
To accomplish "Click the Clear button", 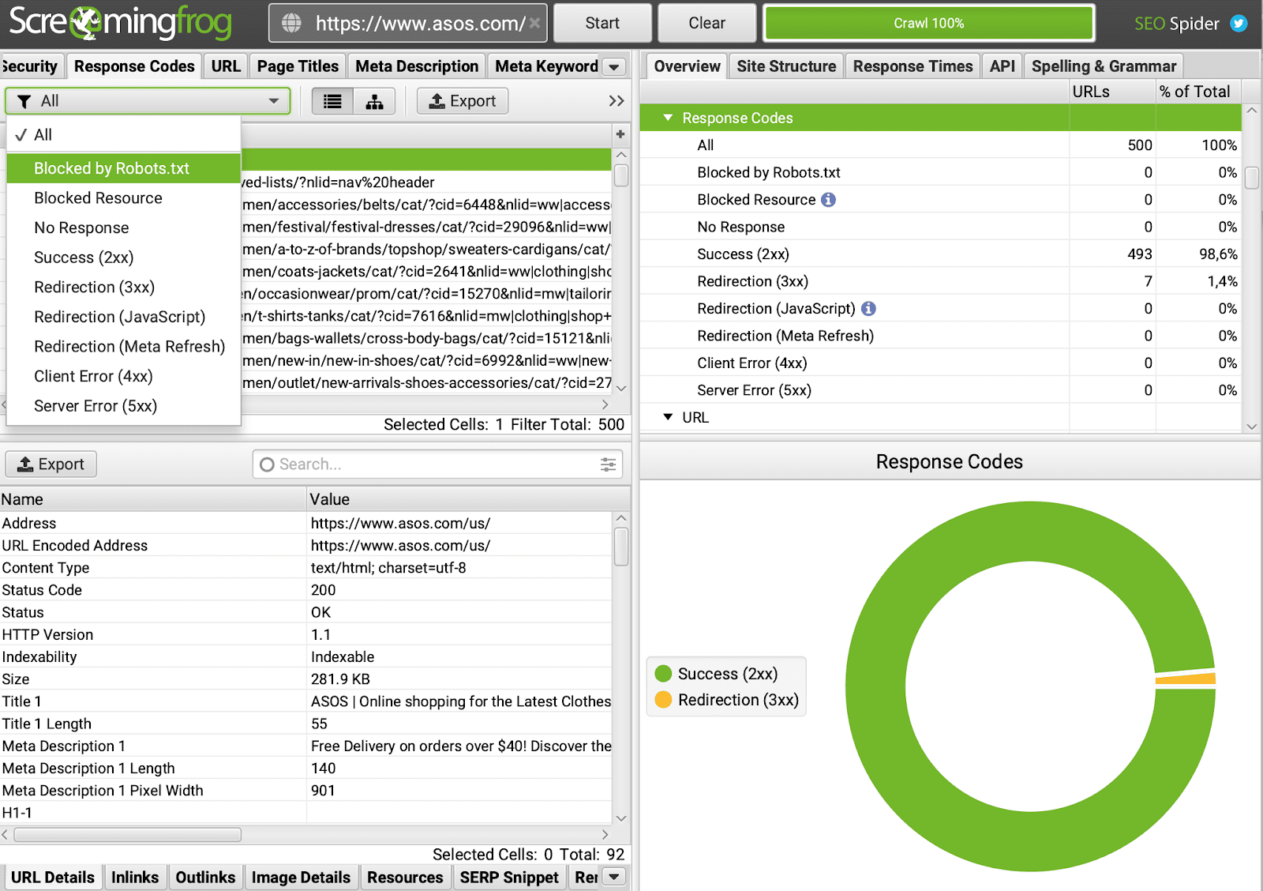I will (x=706, y=23).
